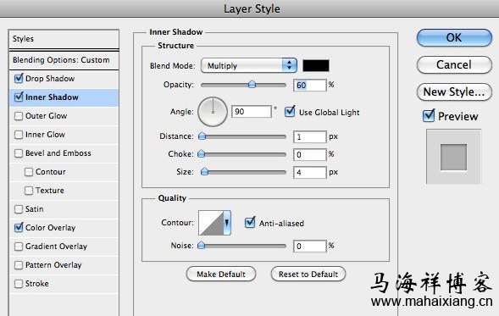Click the Angle value field
The height and width of the screenshot is (316, 499).
pyautogui.click(x=252, y=112)
